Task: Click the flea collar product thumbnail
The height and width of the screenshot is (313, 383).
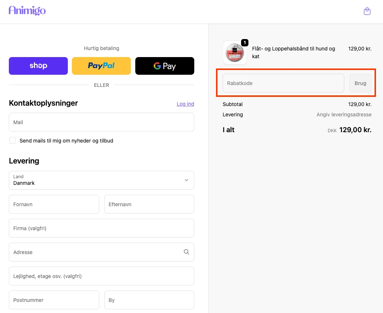Action: pos(234,53)
